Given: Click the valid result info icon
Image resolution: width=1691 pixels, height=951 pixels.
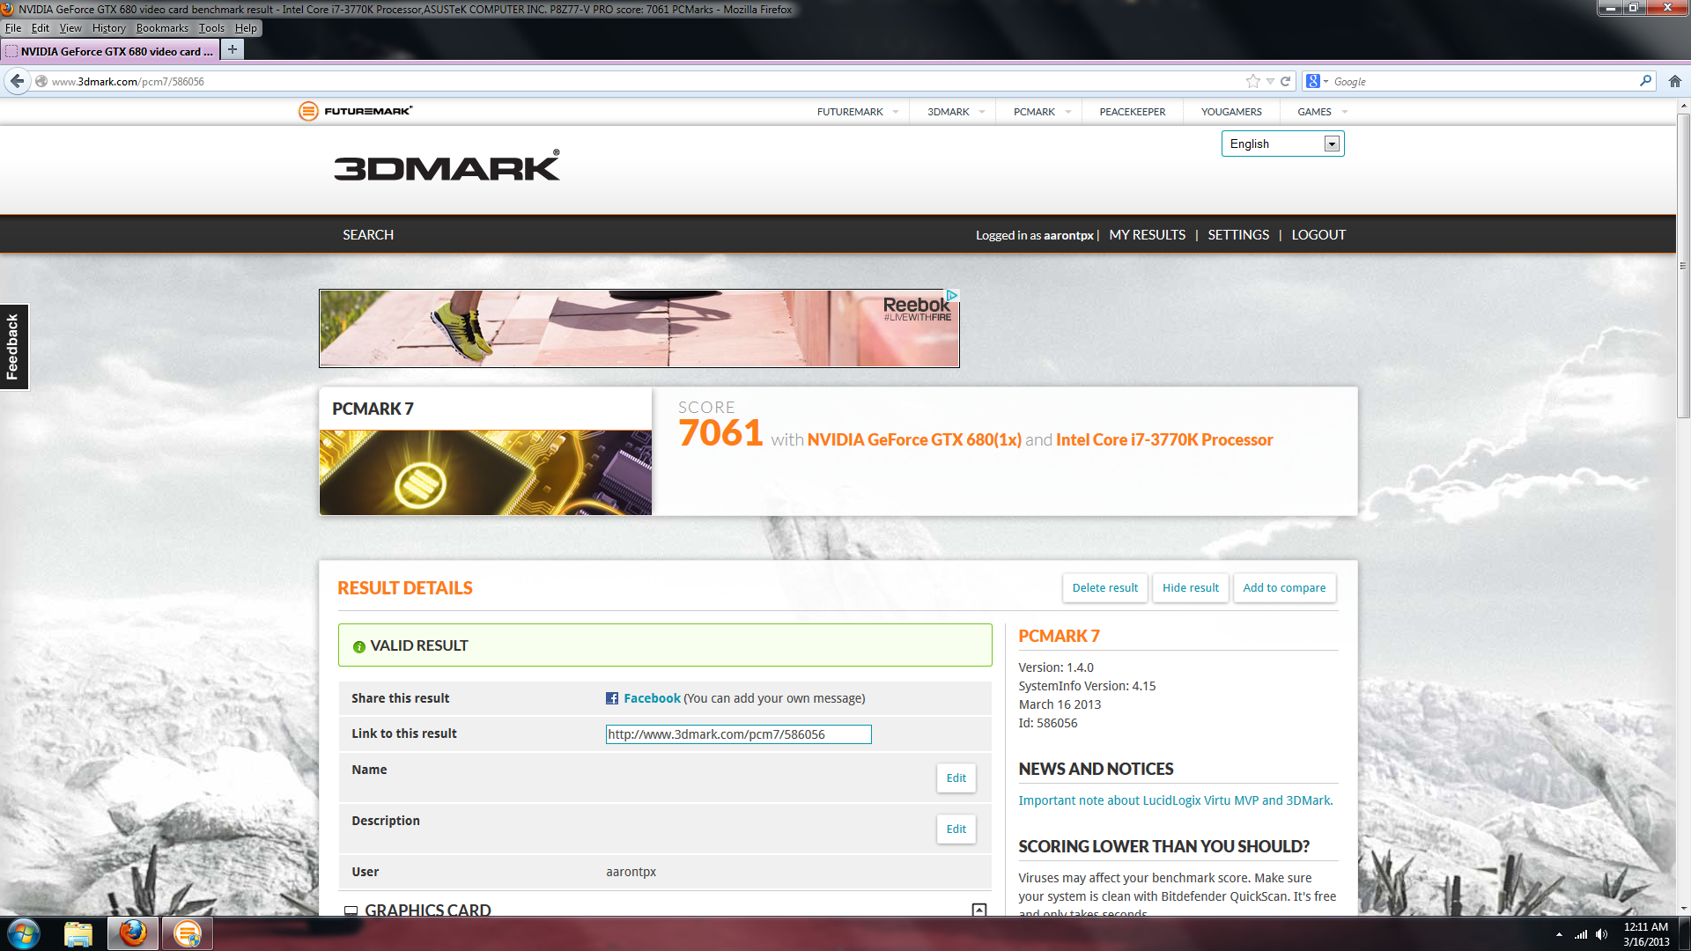Looking at the screenshot, I should (359, 646).
